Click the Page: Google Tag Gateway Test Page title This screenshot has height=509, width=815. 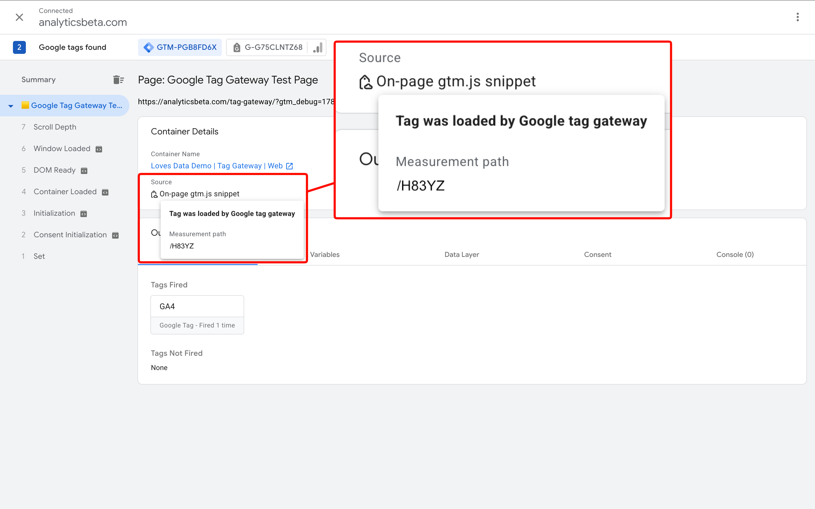pyautogui.click(x=228, y=80)
